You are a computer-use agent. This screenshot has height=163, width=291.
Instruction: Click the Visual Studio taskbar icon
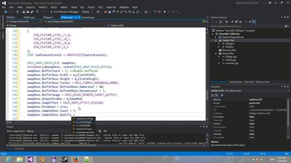[x=30, y=159]
